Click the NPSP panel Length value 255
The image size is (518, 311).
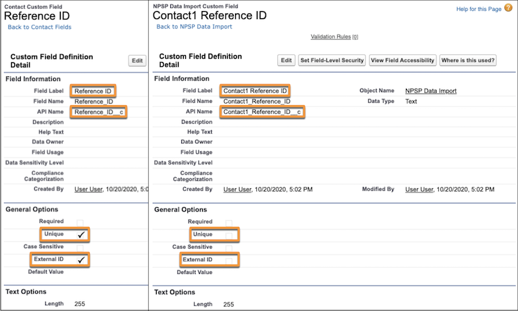[x=229, y=304]
